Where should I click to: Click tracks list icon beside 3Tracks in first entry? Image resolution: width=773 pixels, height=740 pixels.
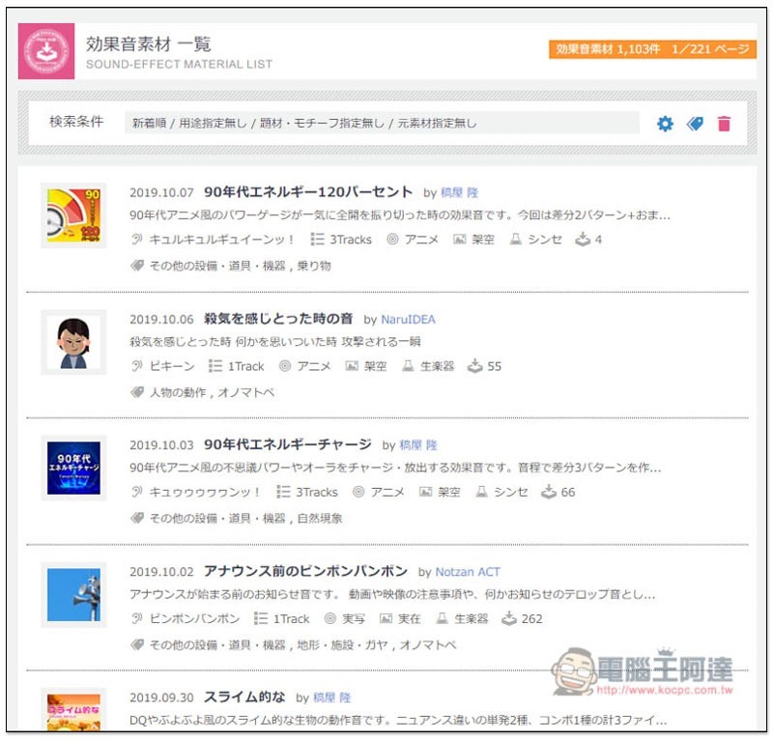click(x=317, y=240)
